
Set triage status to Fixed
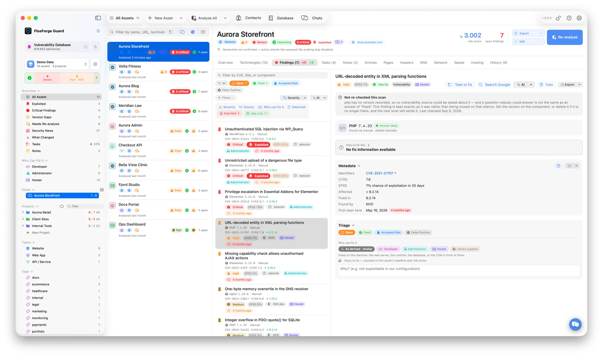(364, 232)
